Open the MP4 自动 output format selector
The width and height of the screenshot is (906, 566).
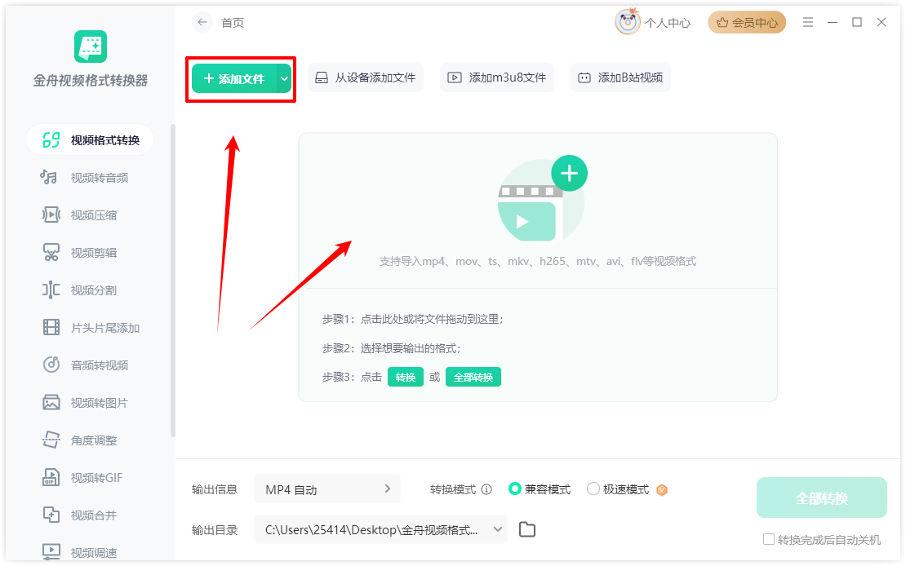pyautogui.click(x=327, y=490)
